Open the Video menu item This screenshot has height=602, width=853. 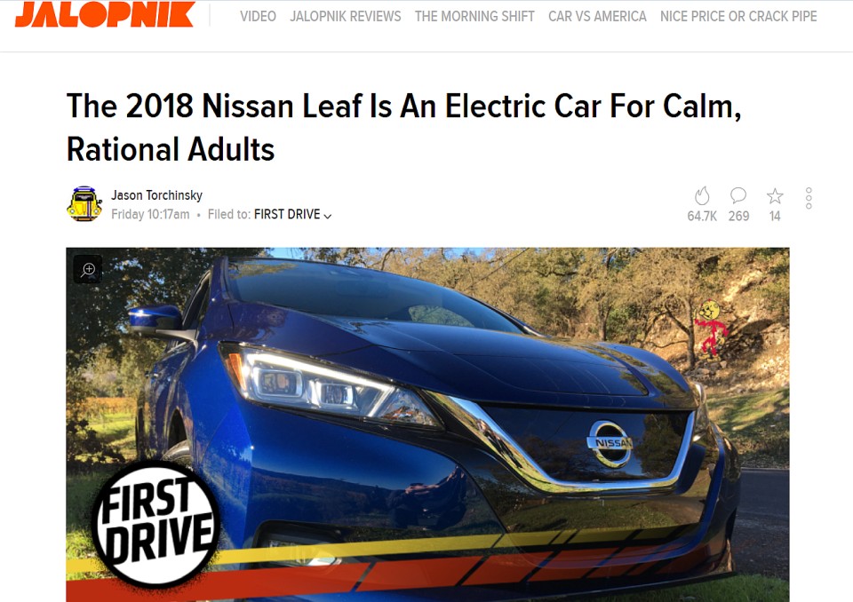point(258,16)
